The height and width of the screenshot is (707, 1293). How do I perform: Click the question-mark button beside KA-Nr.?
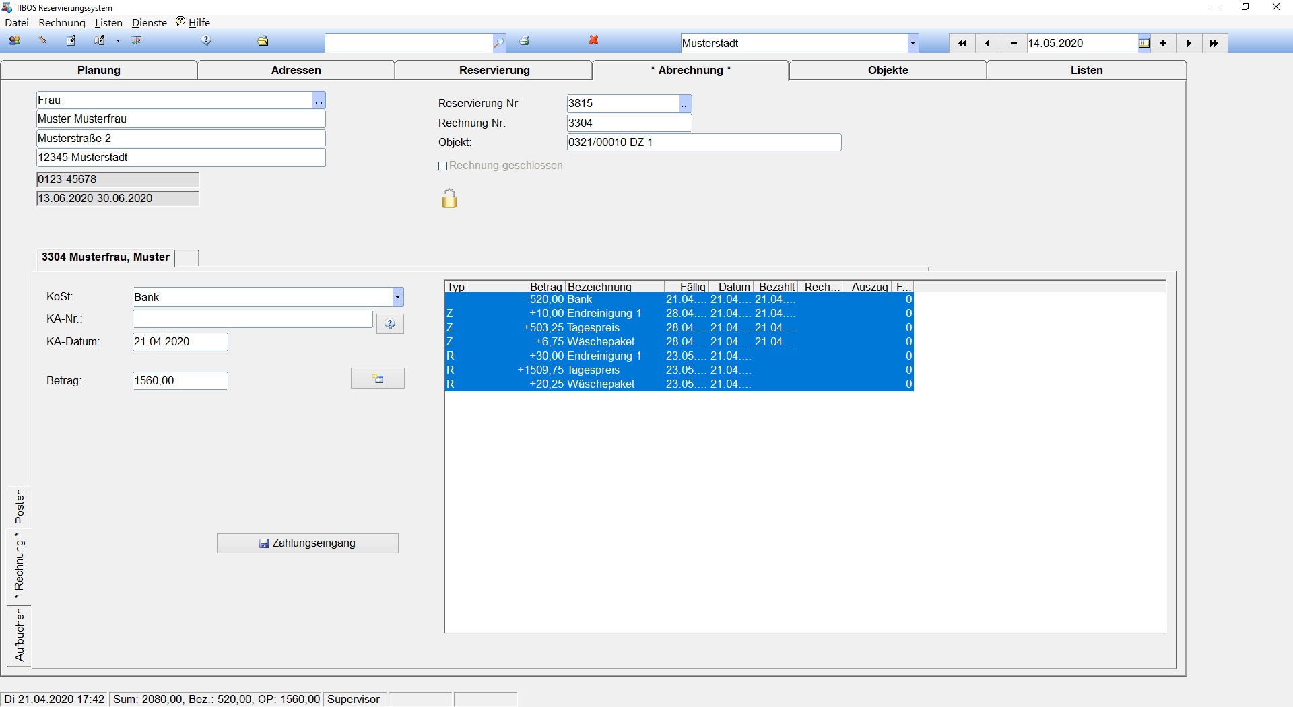(x=390, y=324)
